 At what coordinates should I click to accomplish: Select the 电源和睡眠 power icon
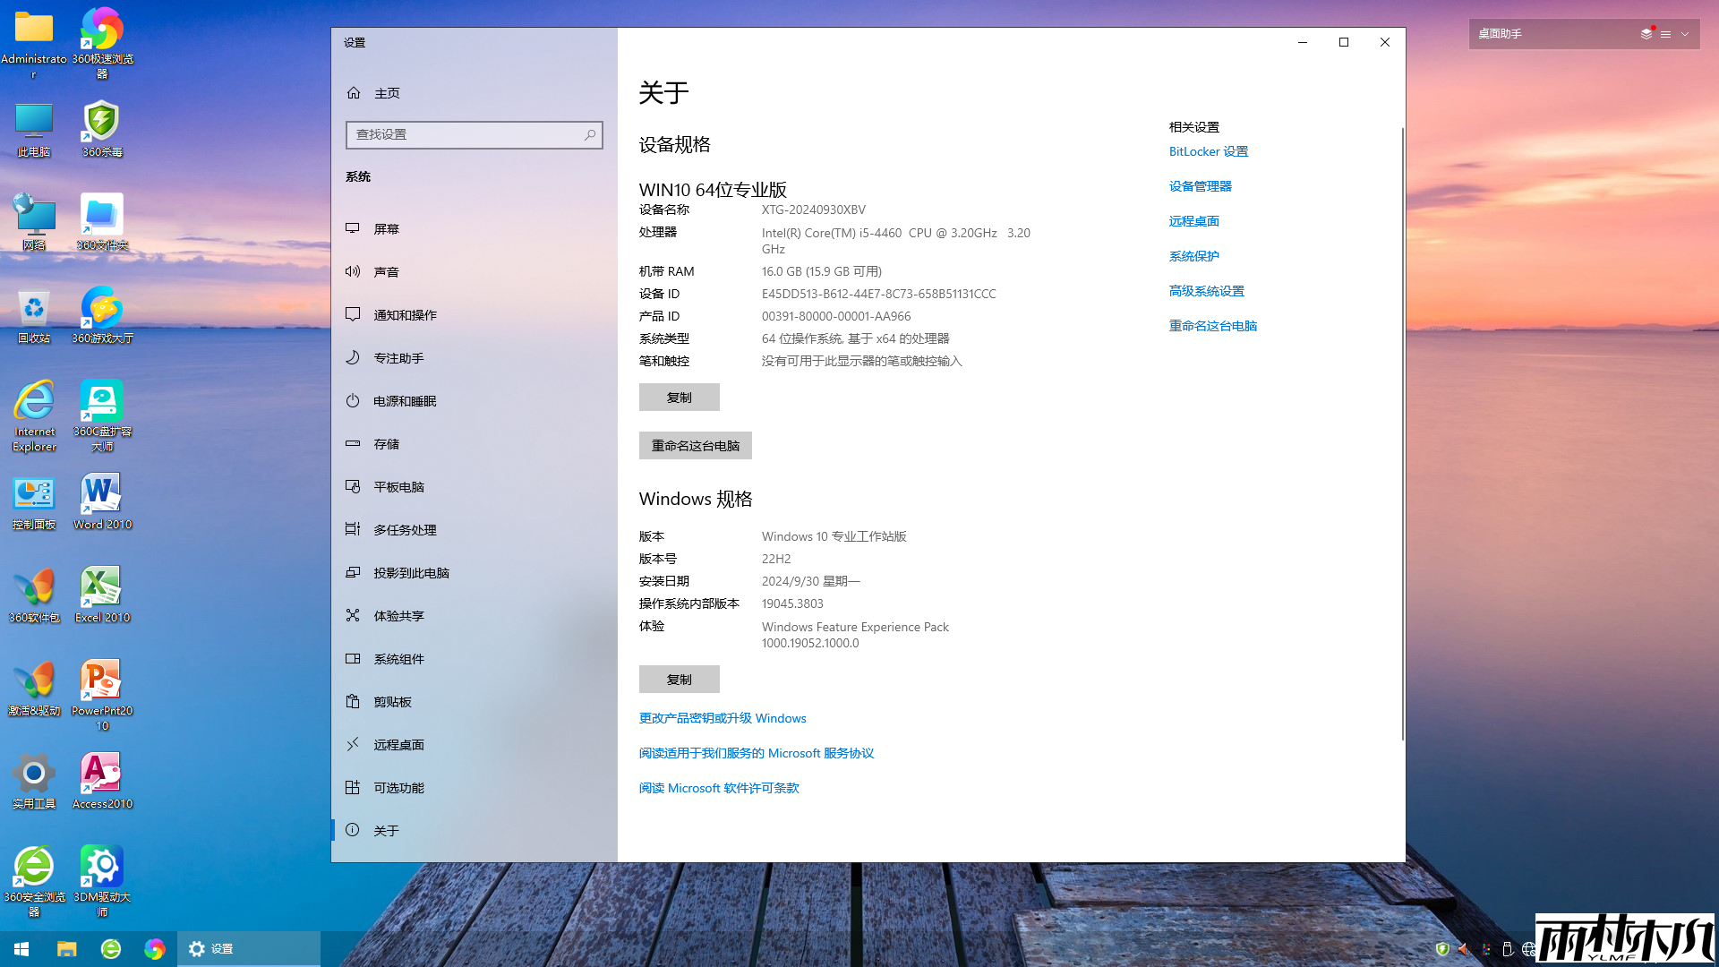click(x=353, y=400)
